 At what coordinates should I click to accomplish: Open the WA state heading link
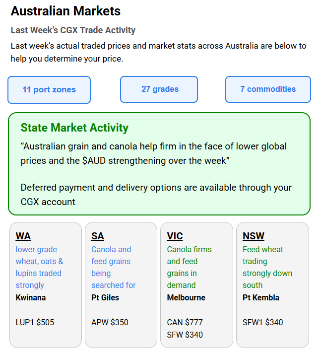(23, 236)
